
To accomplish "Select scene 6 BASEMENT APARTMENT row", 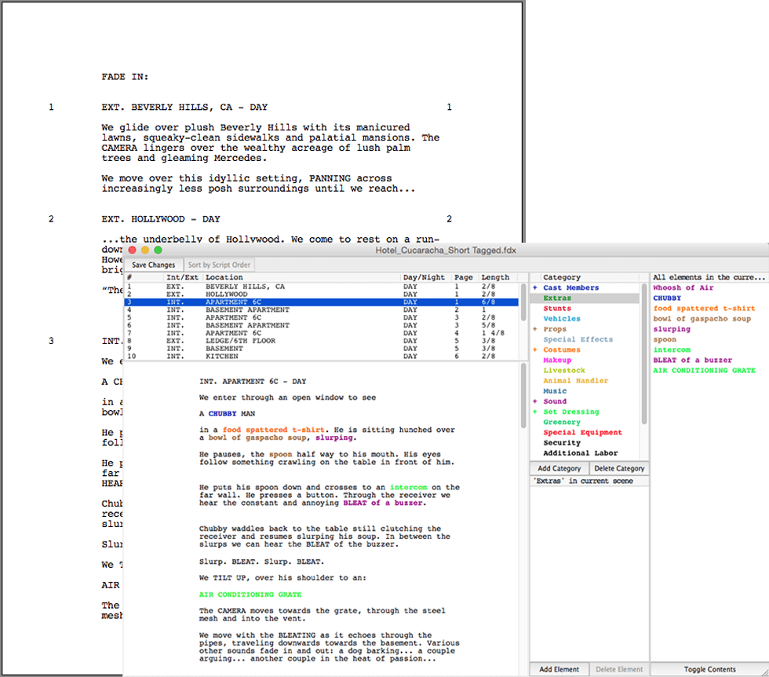I will (x=321, y=325).
